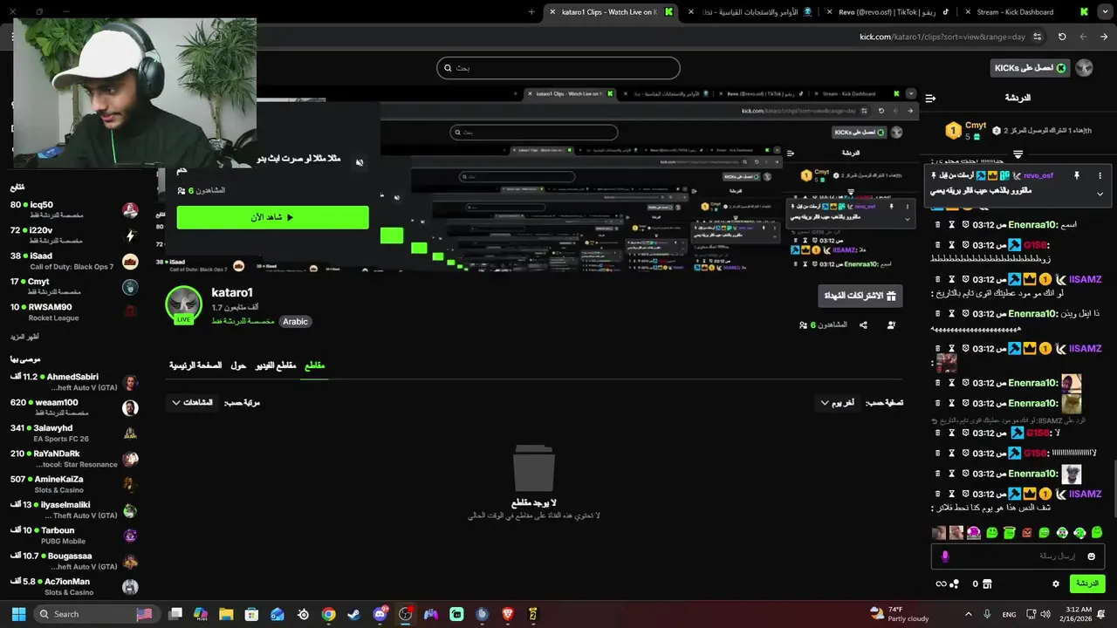Open Tarboun PUBG Mobile channel
Screen dimensions: 1117x628
point(74,535)
